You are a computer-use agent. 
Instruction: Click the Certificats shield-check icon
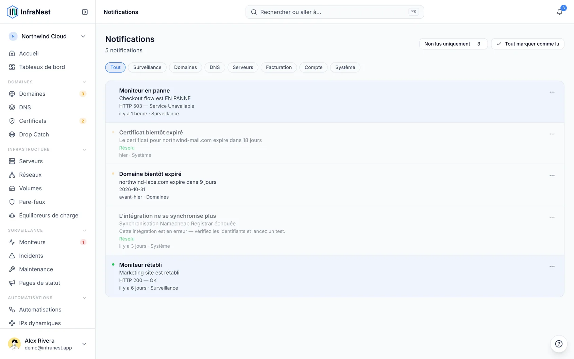click(12, 121)
